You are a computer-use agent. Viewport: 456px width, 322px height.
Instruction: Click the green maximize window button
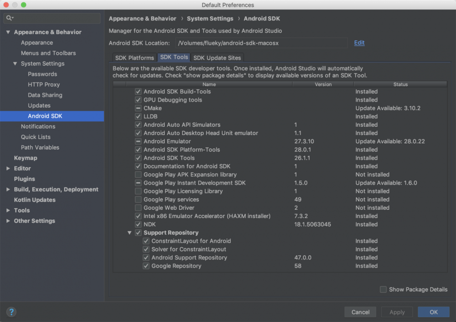click(24, 5)
